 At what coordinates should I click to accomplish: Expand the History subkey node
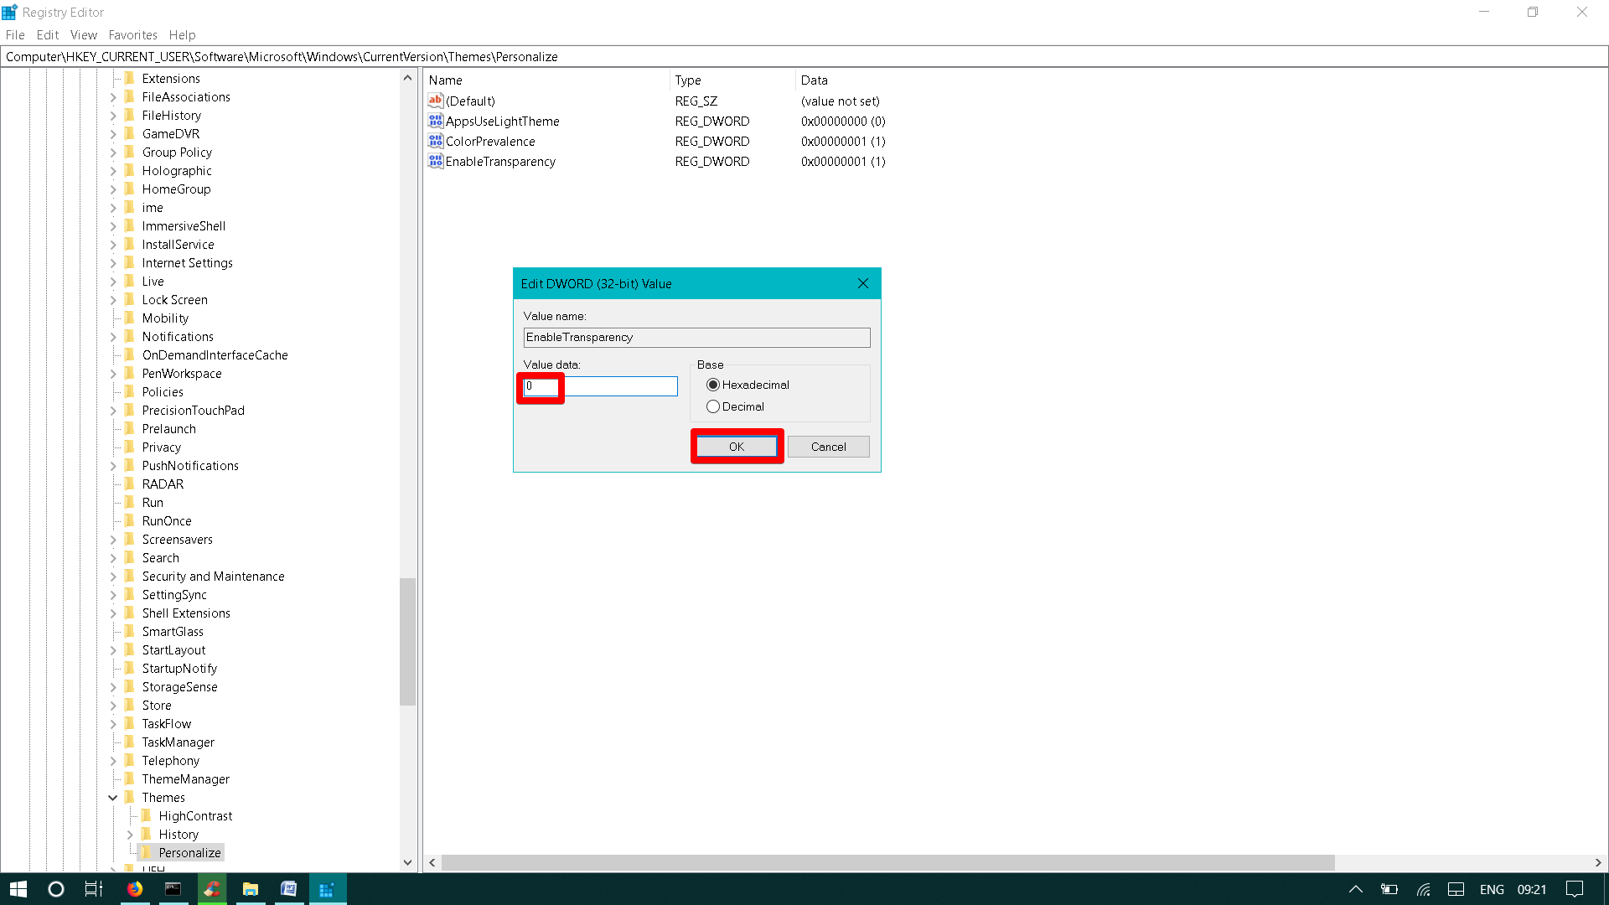[x=130, y=835]
